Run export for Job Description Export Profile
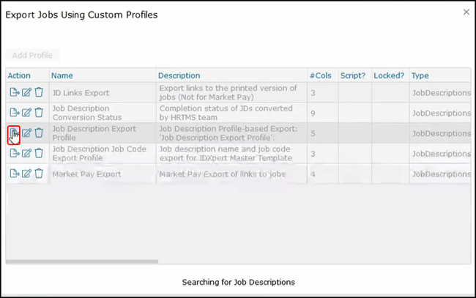The width and height of the screenshot is (476, 298). point(14,133)
